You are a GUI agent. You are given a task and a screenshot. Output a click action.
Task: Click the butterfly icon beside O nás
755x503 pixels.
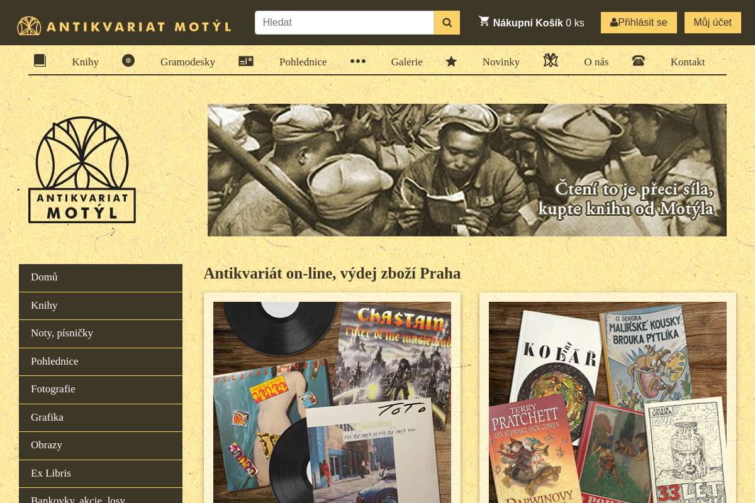(551, 60)
